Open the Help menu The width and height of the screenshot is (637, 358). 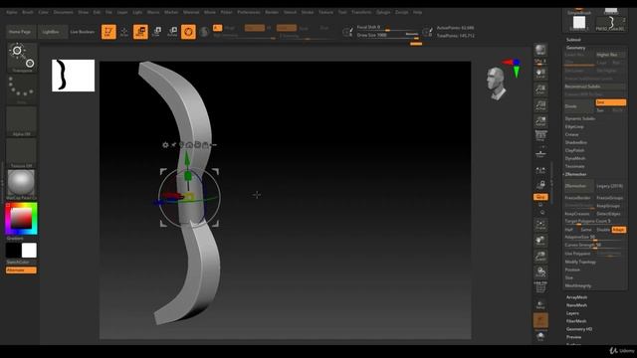pos(418,12)
